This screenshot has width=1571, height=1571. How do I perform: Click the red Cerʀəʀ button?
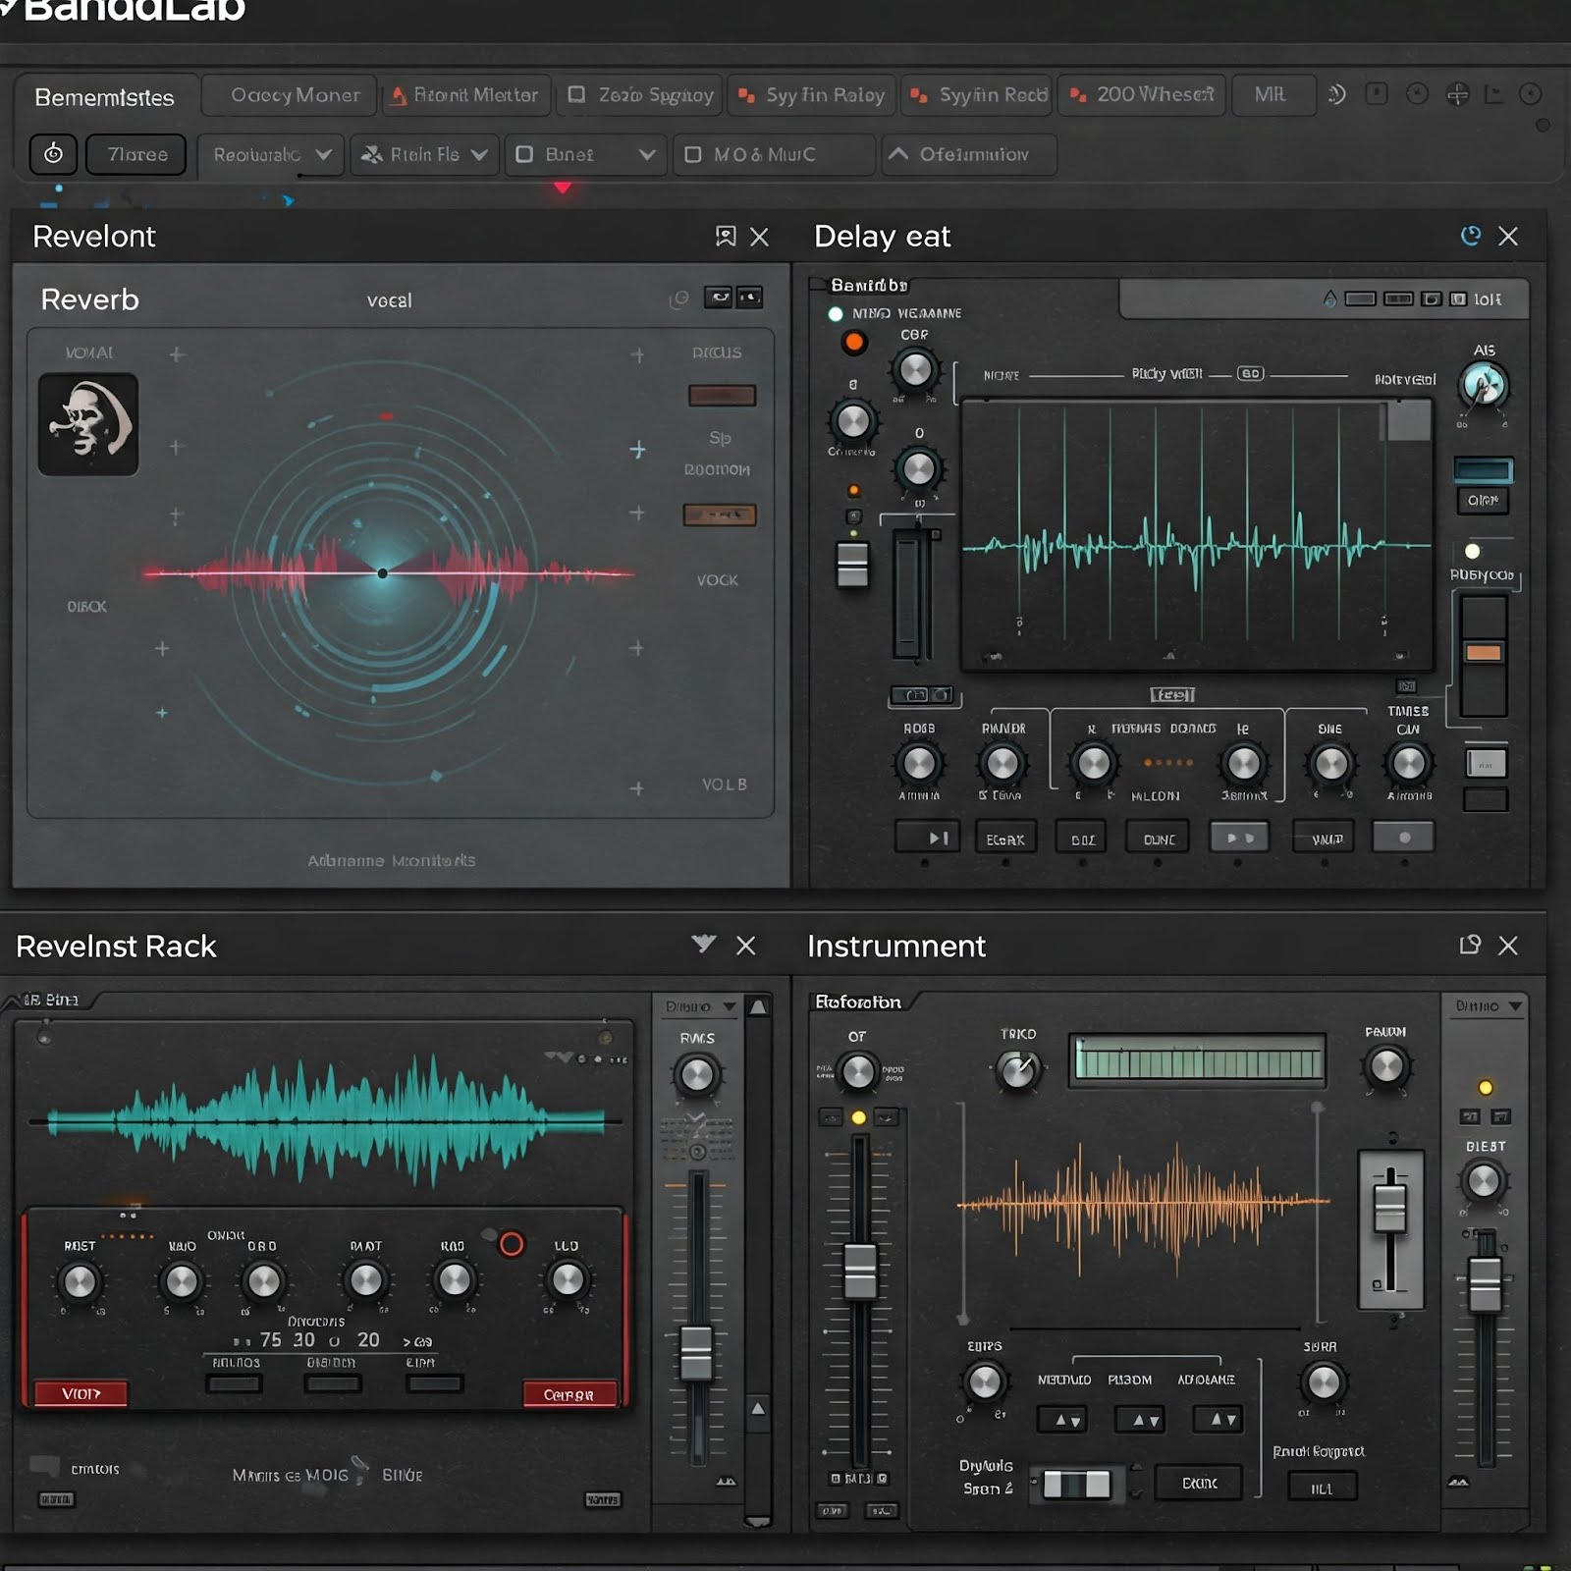point(569,1394)
